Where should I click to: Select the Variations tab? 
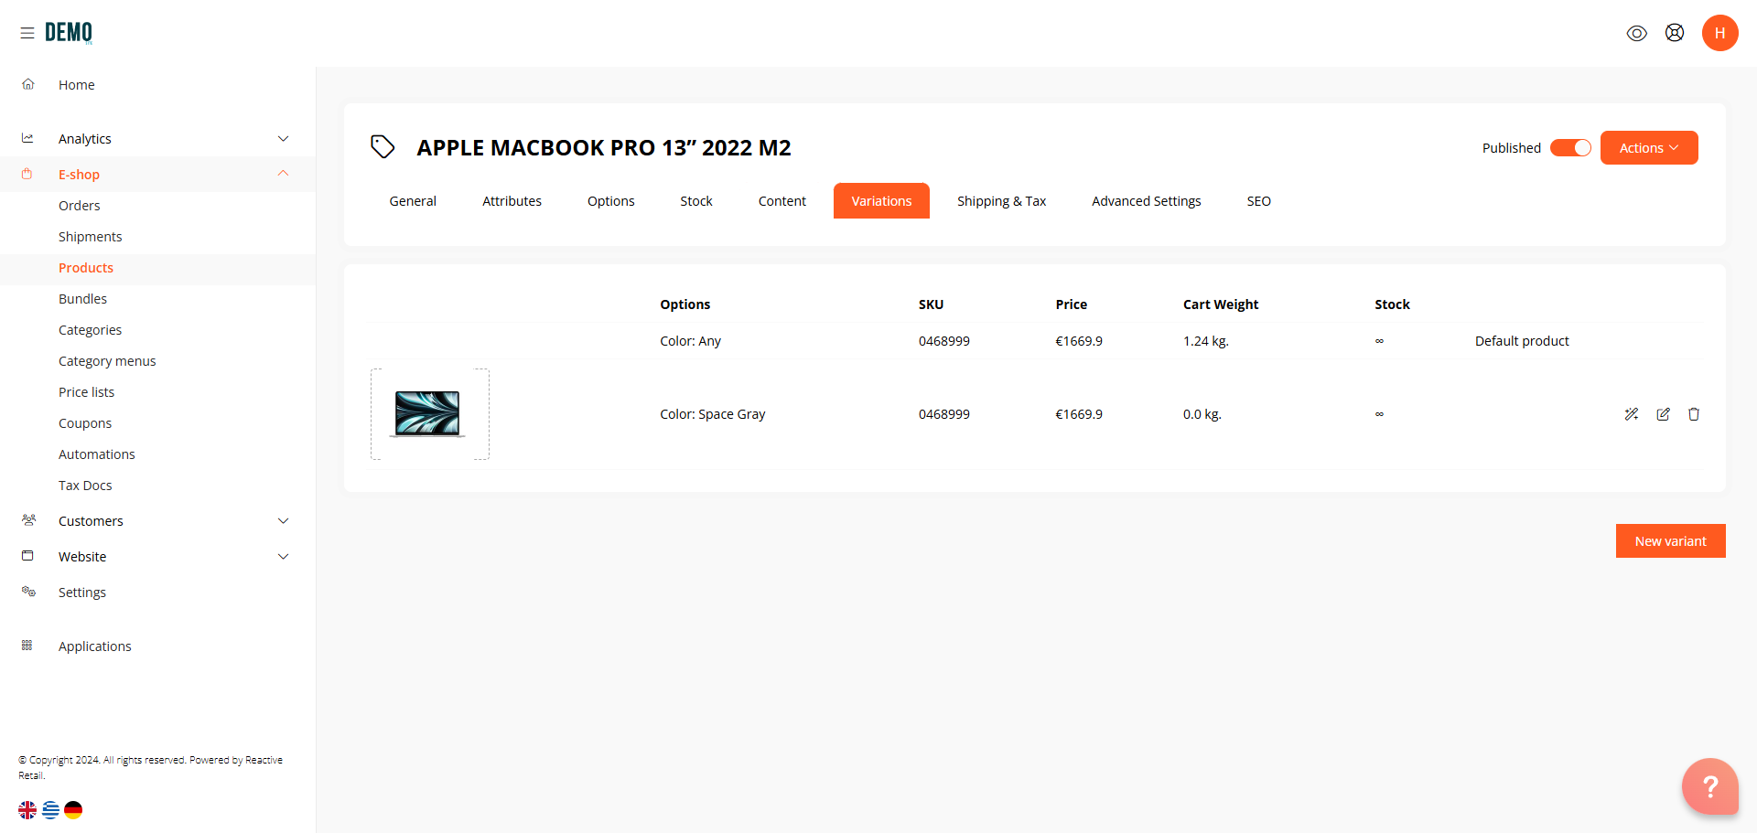[881, 200]
